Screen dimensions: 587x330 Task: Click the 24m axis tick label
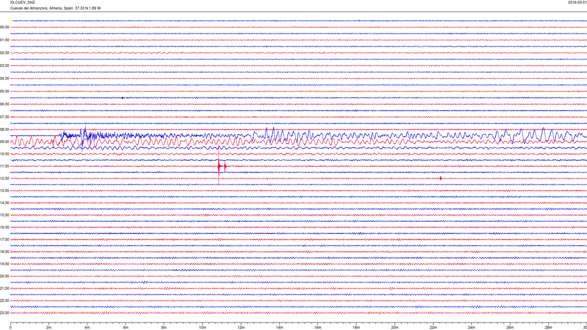click(471, 328)
